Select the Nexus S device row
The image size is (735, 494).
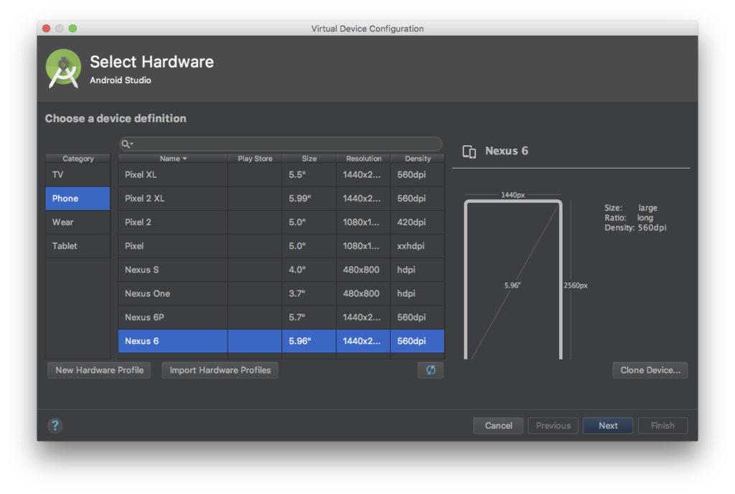click(x=281, y=270)
